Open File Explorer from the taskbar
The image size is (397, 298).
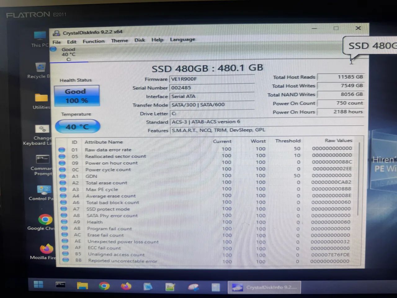[83, 285]
